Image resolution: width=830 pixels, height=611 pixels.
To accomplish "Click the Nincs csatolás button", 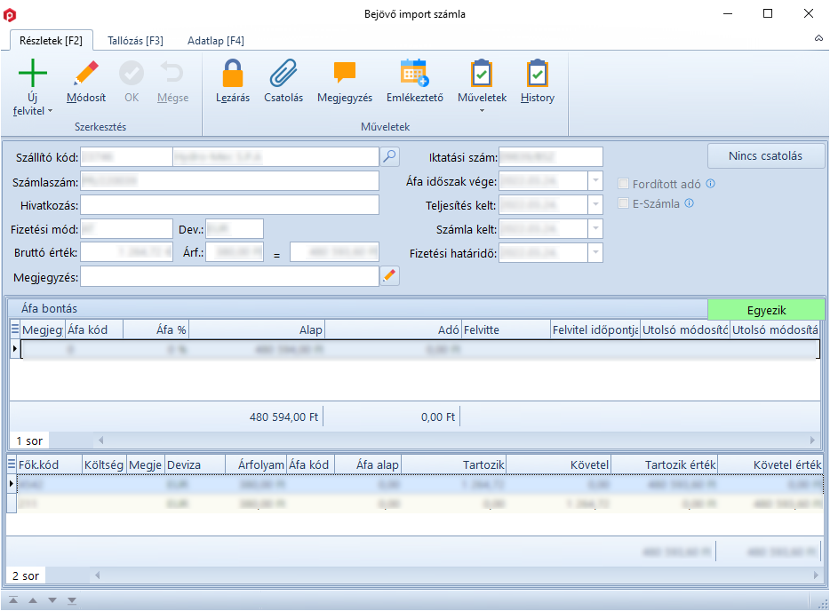I will [x=765, y=156].
